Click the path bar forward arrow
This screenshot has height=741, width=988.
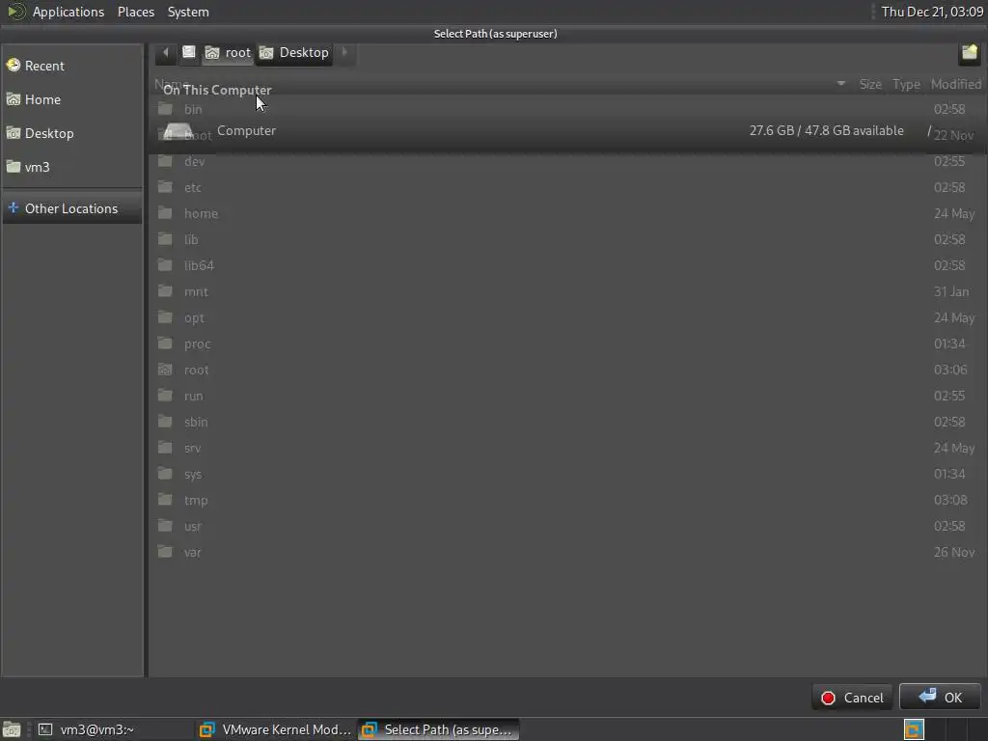pyautogui.click(x=344, y=52)
